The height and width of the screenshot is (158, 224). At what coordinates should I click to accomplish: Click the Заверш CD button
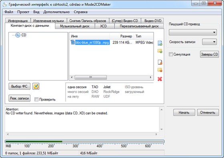pos(209,54)
